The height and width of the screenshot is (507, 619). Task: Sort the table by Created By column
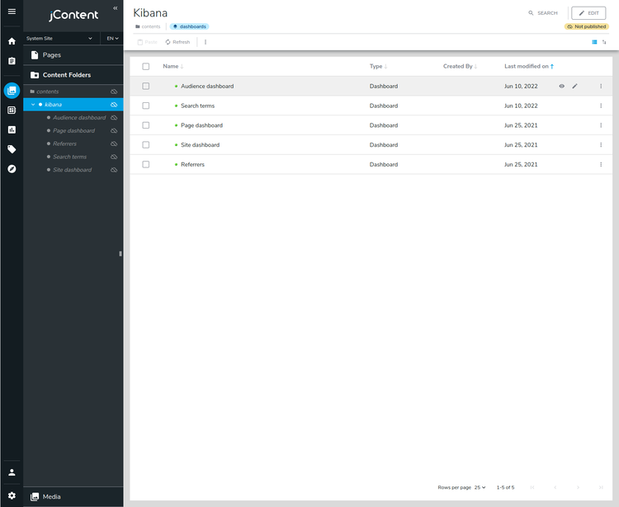pyautogui.click(x=460, y=66)
